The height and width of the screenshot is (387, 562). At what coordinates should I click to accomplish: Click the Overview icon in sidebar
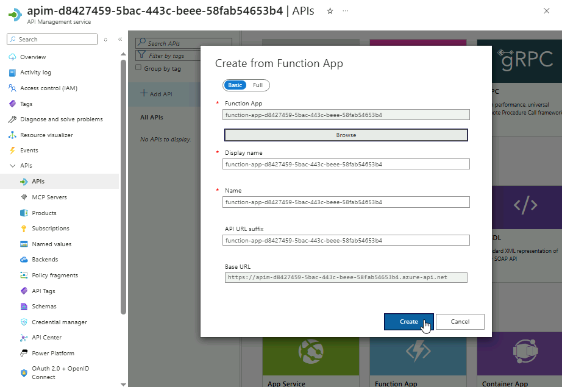pyautogui.click(x=12, y=57)
